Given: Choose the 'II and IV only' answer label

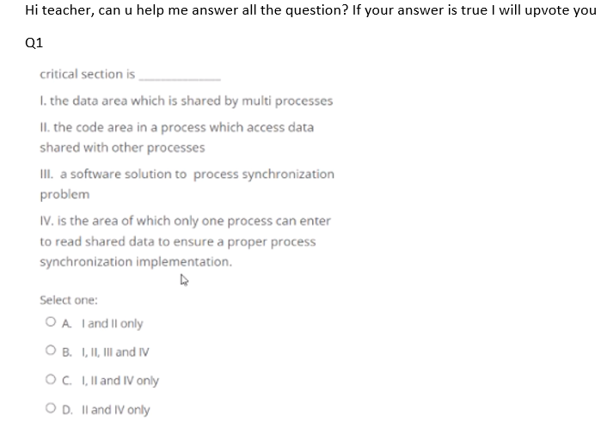Looking at the screenshot, I should pyautogui.click(x=115, y=410).
